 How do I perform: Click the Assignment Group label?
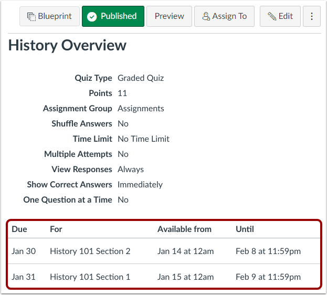point(78,109)
